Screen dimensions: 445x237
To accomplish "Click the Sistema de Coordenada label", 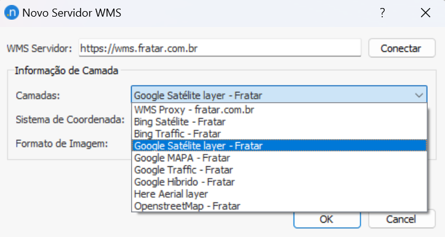I will [70, 120].
